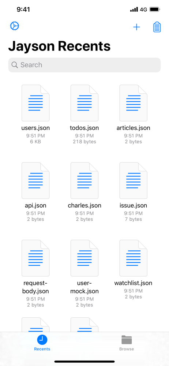Open user-mock.json document icon
Screen dimensions: 169x366
click(x=84, y=258)
